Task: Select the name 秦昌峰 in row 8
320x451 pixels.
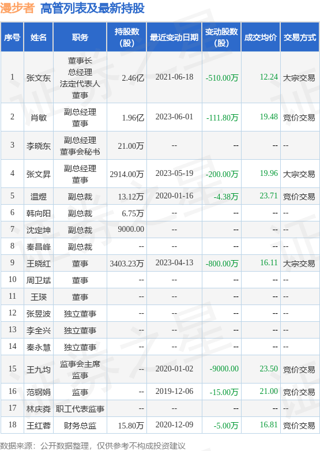Action: 39,246
